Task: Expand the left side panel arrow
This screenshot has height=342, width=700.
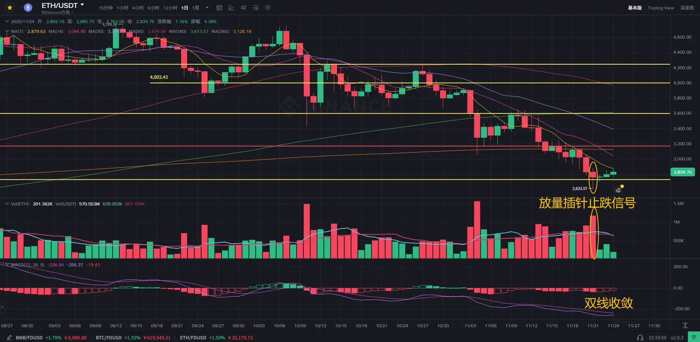Action: coord(2,307)
